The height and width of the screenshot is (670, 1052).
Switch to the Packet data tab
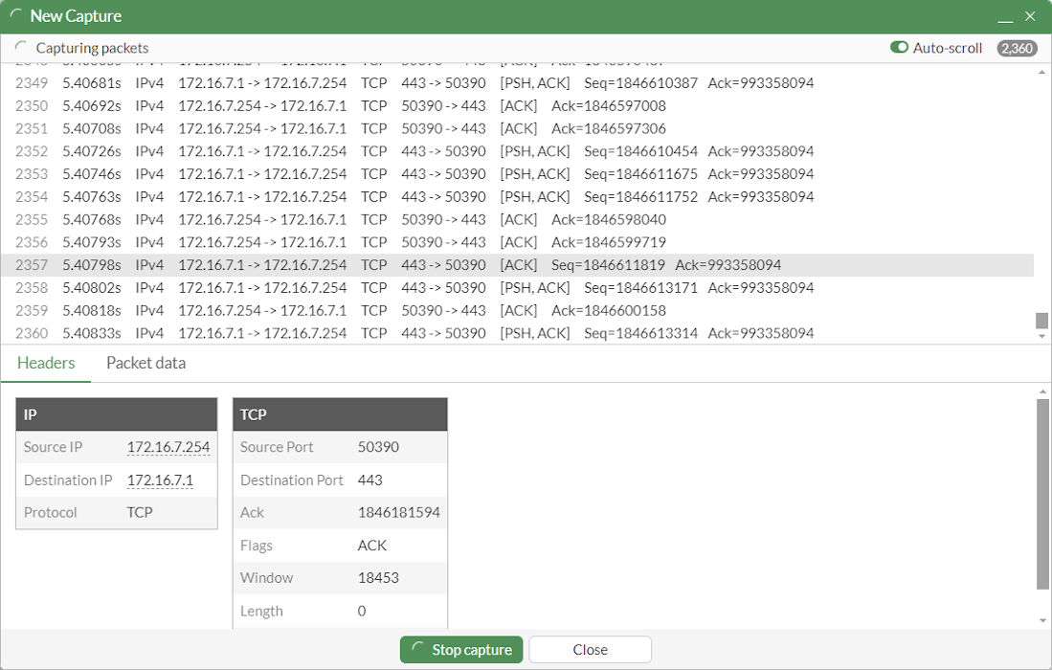click(145, 363)
